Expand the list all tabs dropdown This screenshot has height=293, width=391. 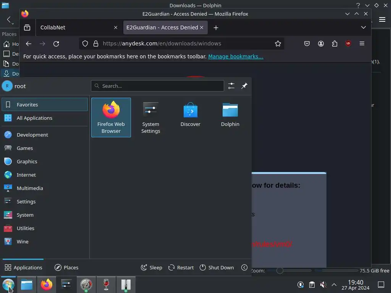pos(364,27)
